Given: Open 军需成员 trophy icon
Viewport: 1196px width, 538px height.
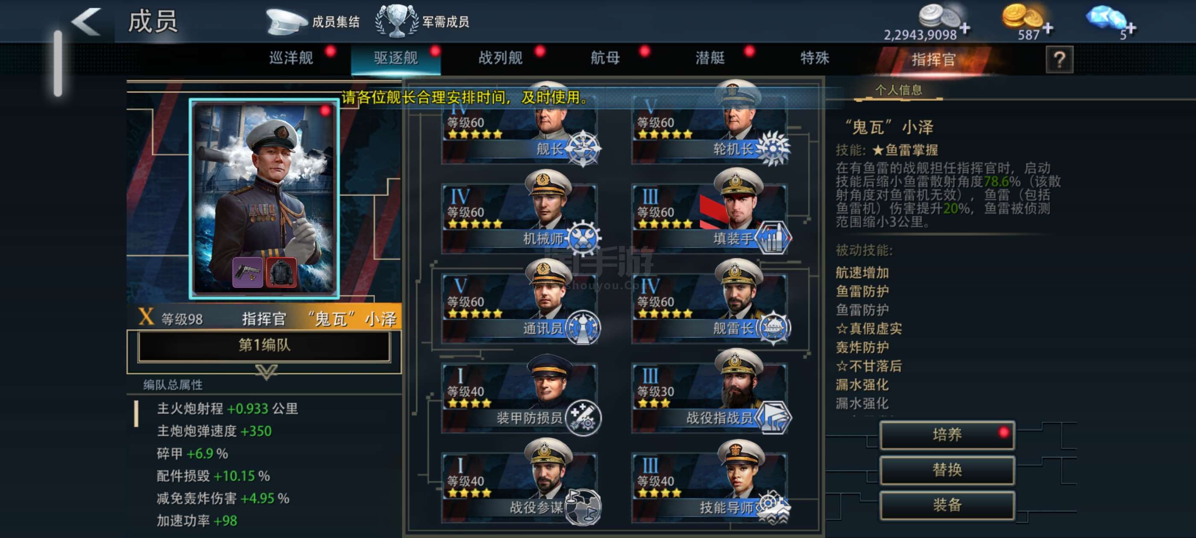Looking at the screenshot, I should [x=422, y=21].
